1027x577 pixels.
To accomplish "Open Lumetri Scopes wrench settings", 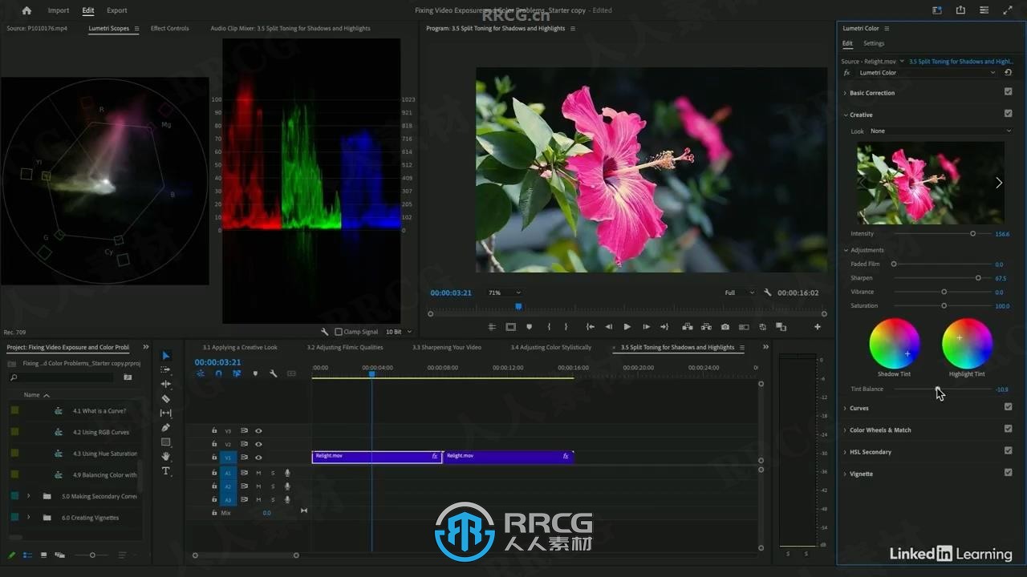I will click(x=324, y=332).
